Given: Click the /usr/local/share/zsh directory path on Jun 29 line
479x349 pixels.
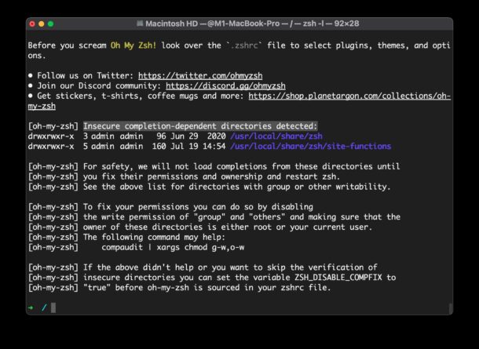Looking at the screenshot, I should point(276,136).
